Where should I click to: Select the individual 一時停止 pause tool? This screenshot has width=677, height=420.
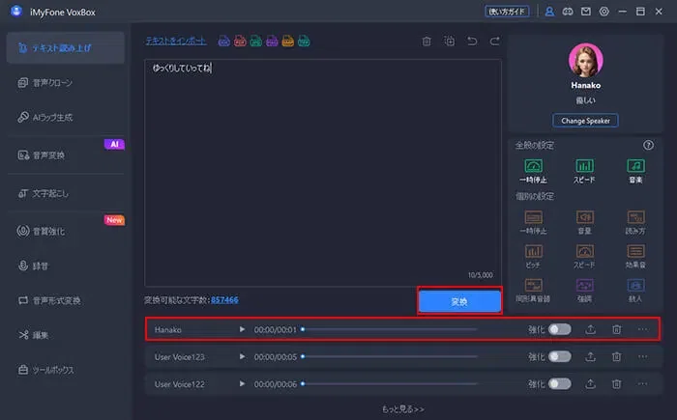pyautogui.click(x=533, y=222)
